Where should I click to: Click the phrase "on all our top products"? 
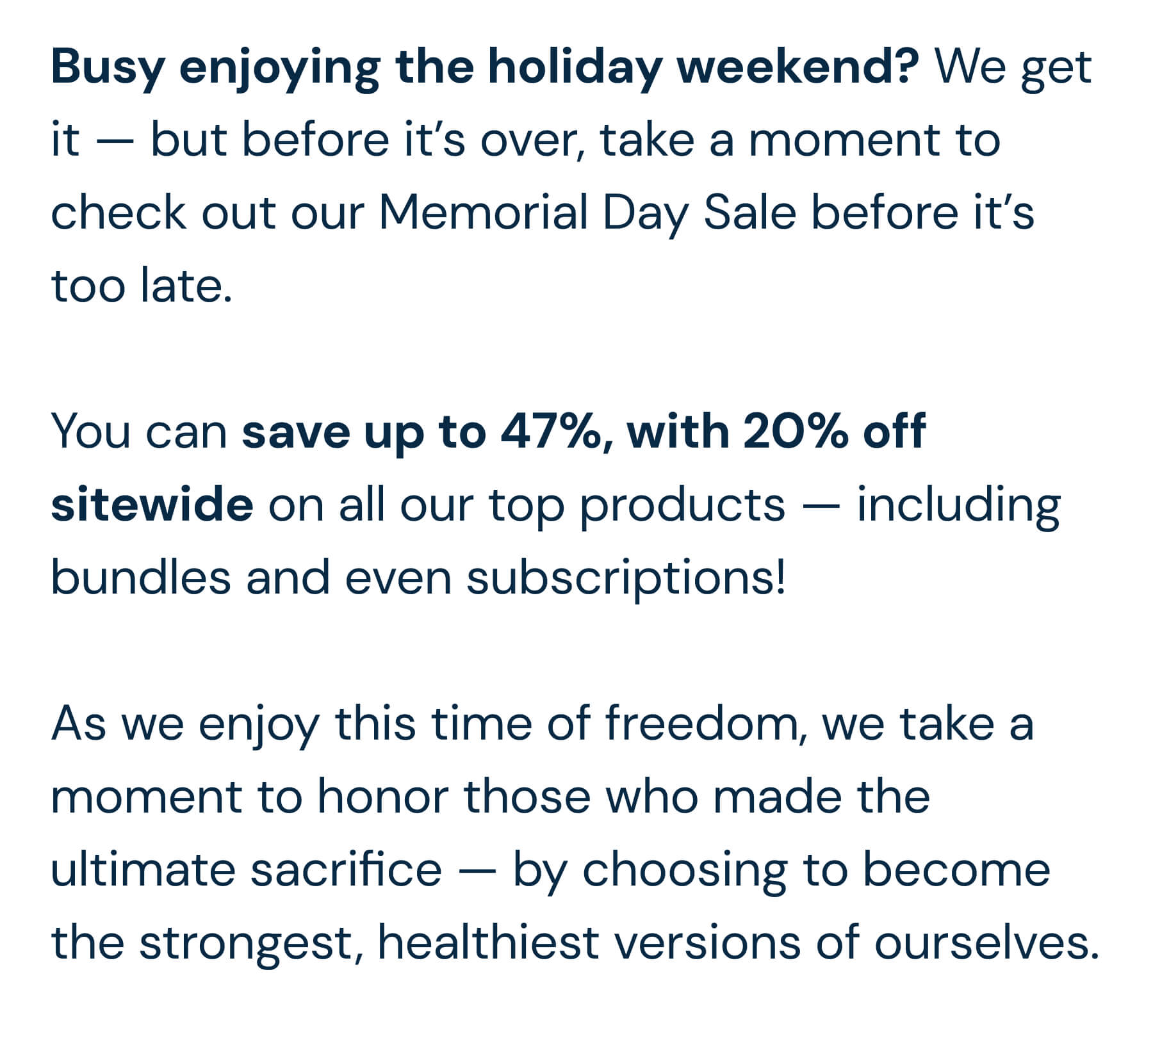tap(527, 505)
